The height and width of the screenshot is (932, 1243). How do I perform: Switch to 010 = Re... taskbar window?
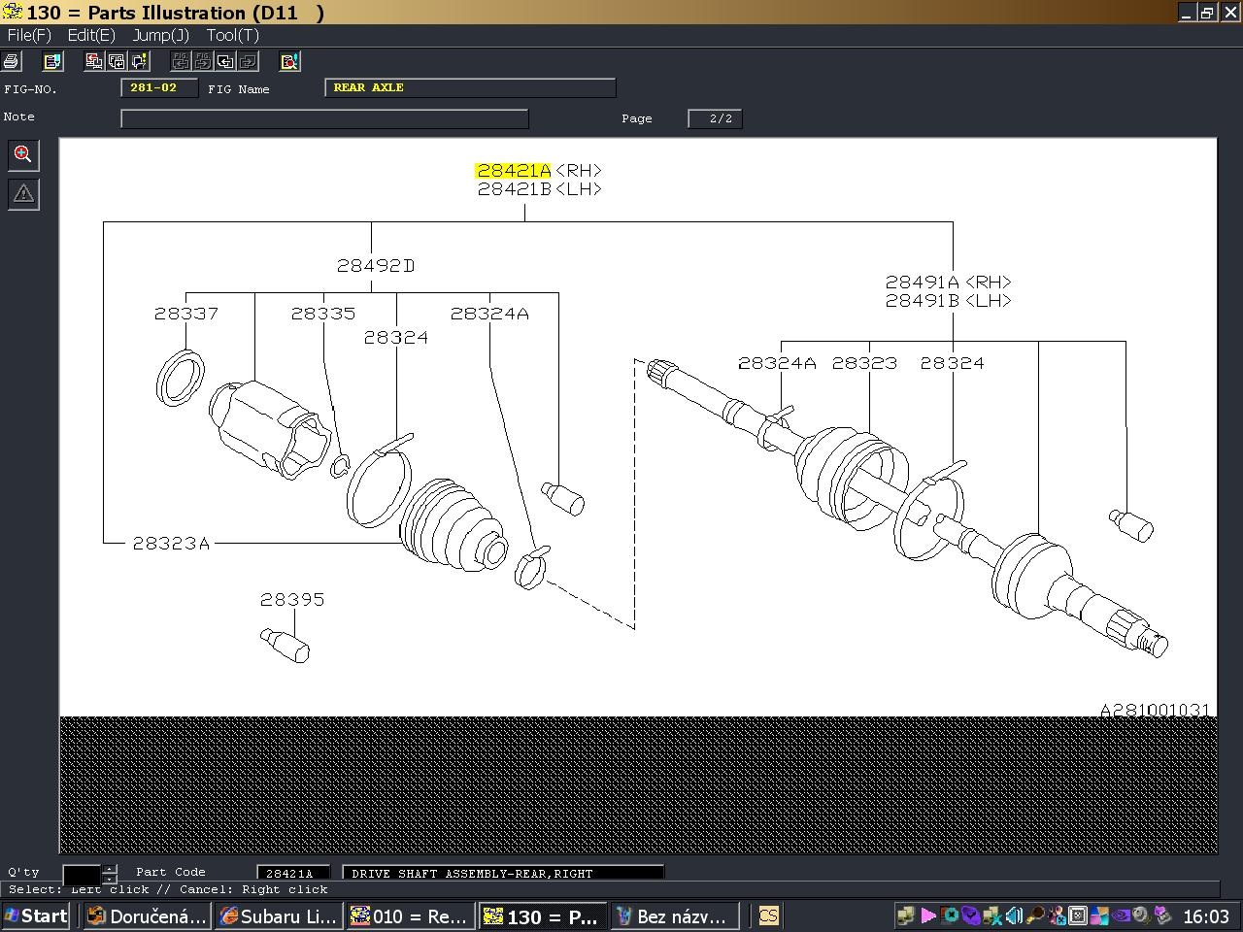(411, 916)
